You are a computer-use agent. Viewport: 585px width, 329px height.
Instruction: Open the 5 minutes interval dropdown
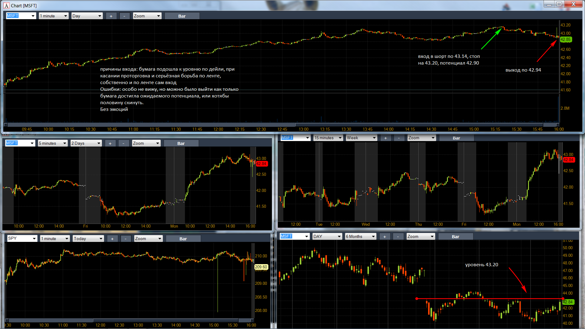pyautogui.click(x=53, y=143)
